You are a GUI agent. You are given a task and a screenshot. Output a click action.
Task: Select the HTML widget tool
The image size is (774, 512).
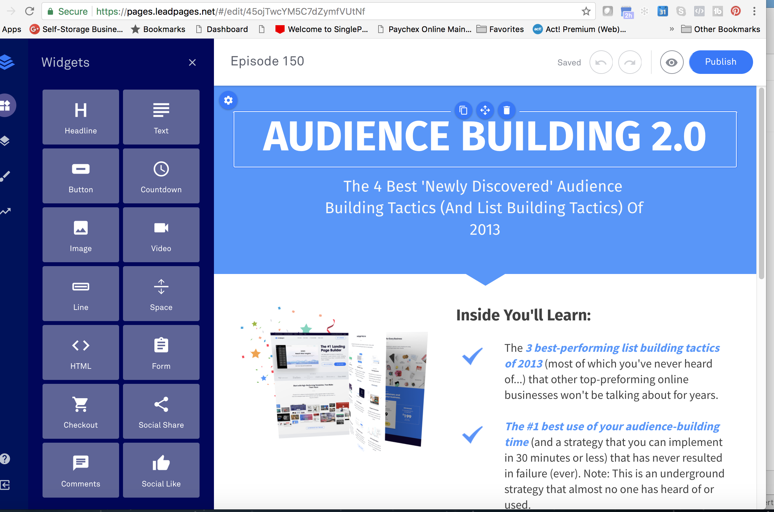pos(80,352)
